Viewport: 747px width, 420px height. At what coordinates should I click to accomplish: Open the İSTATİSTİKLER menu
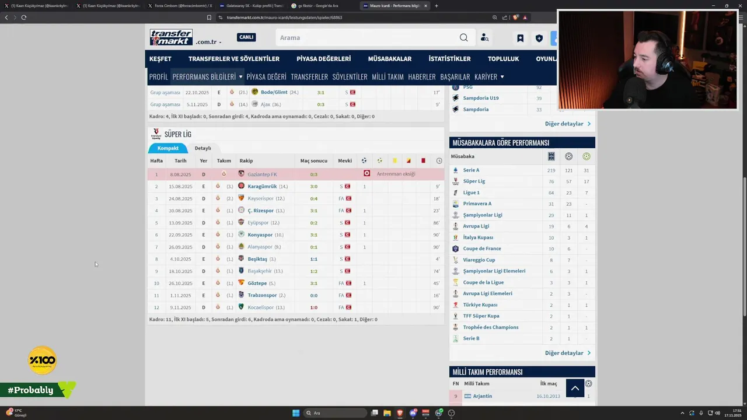pyautogui.click(x=449, y=59)
